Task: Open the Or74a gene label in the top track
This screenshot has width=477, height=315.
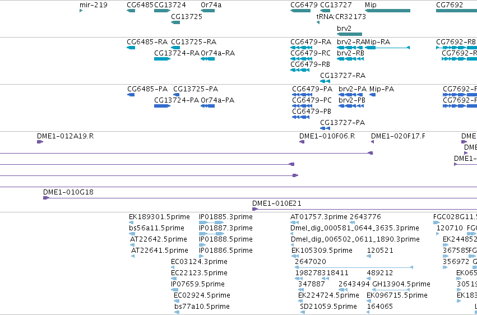Action: 211,5
